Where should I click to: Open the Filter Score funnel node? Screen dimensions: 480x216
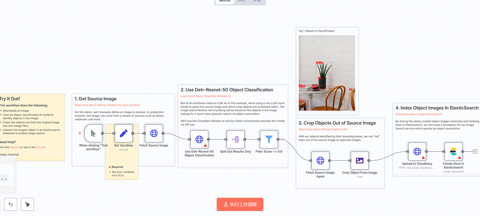click(x=269, y=139)
